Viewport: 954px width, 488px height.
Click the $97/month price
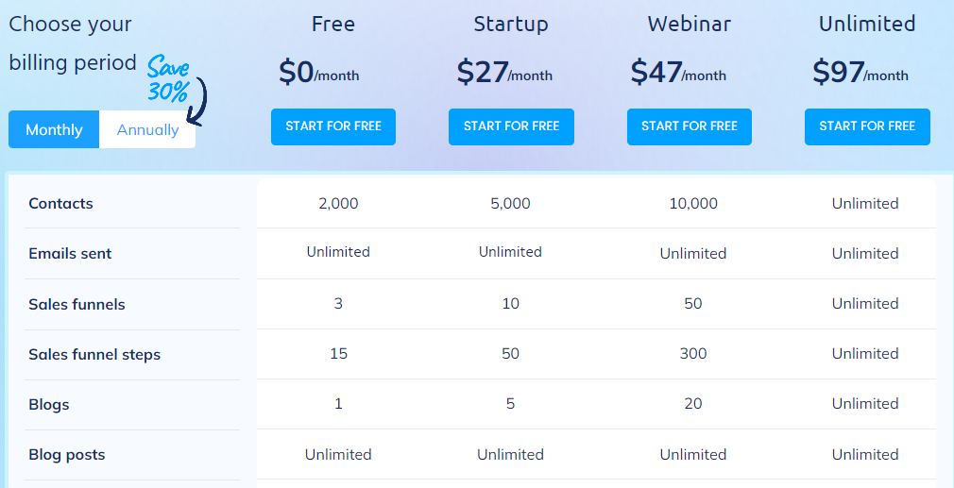pos(860,73)
